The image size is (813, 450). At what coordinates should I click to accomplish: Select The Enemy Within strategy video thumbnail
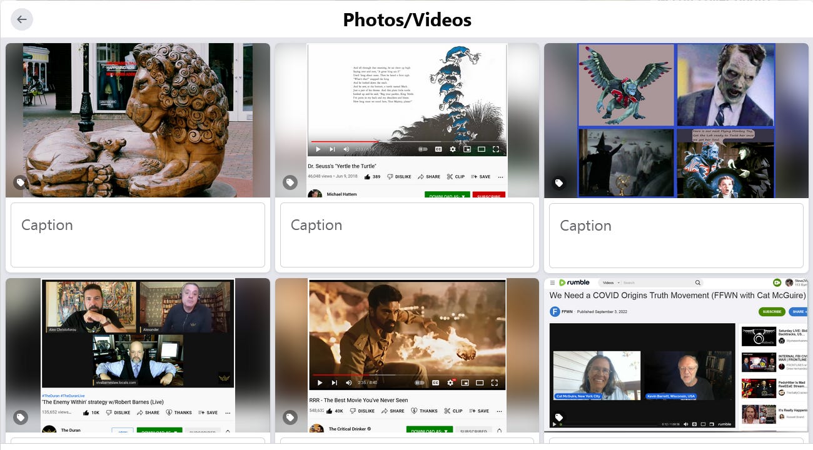point(138,355)
